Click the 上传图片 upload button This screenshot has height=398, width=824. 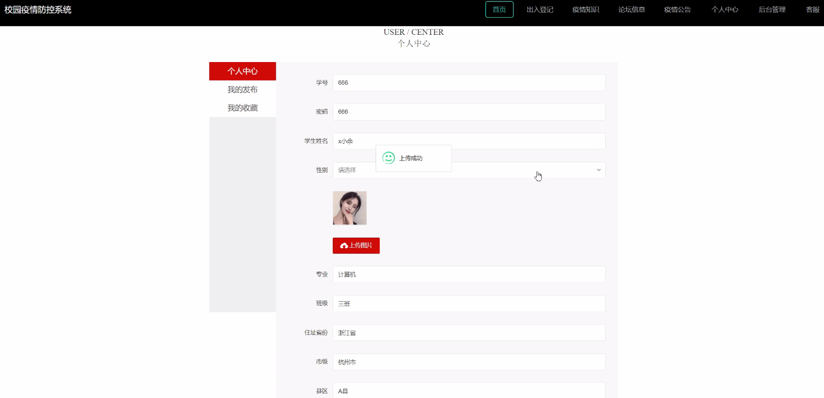coord(356,246)
